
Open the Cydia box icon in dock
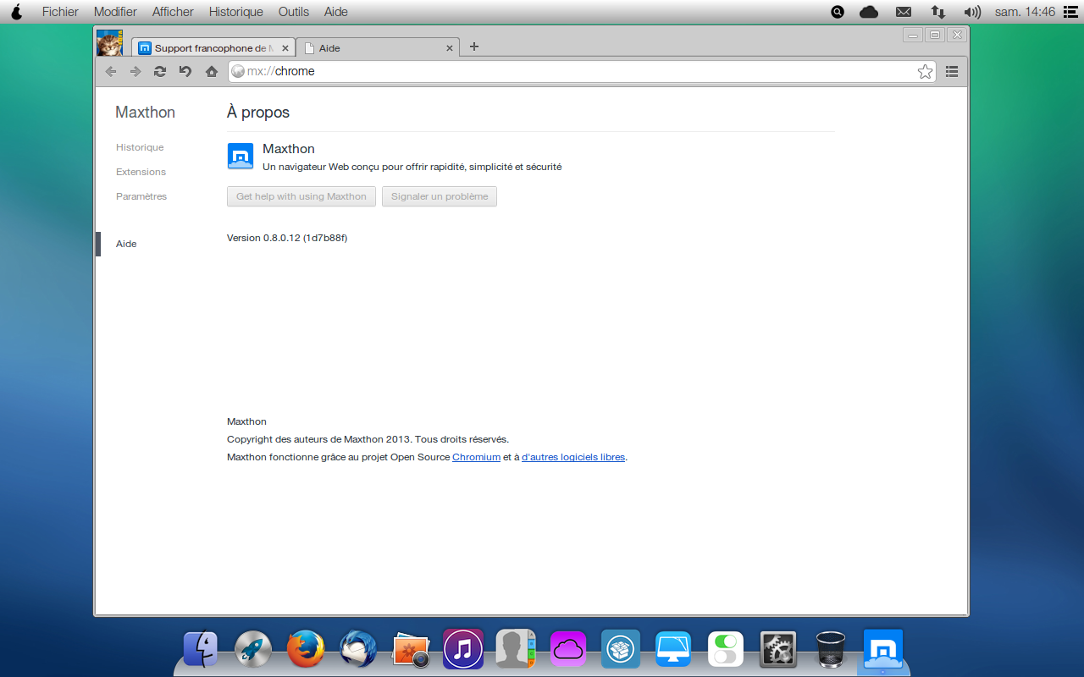point(621,649)
